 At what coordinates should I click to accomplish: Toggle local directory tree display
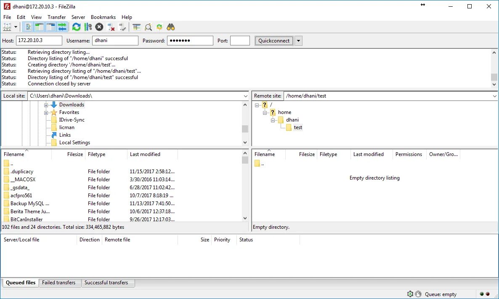point(39,27)
